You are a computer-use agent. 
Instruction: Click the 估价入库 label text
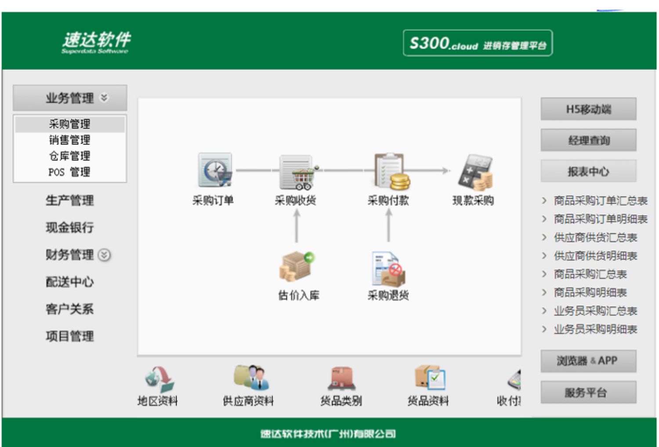tap(299, 296)
